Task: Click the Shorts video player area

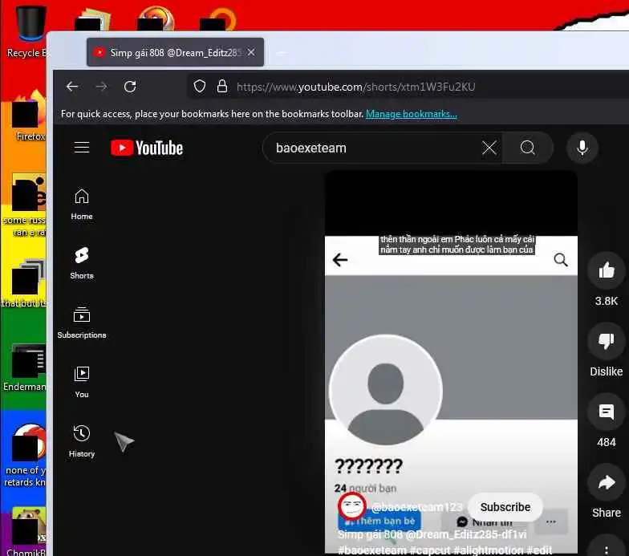Action: (x=451, y=361)
